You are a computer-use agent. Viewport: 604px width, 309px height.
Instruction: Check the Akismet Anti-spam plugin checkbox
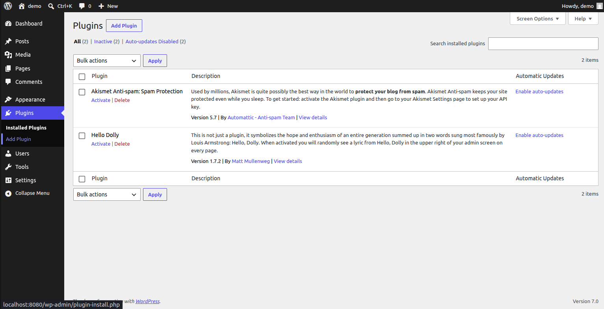coord(82,92)
